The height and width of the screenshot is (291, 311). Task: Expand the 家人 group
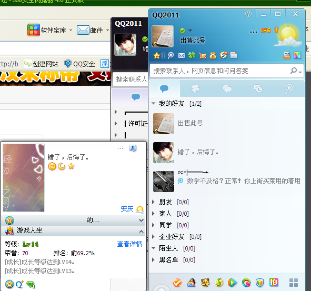pyautogui.click(x=153, y=214)
